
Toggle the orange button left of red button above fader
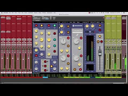(x=98, y=41)
